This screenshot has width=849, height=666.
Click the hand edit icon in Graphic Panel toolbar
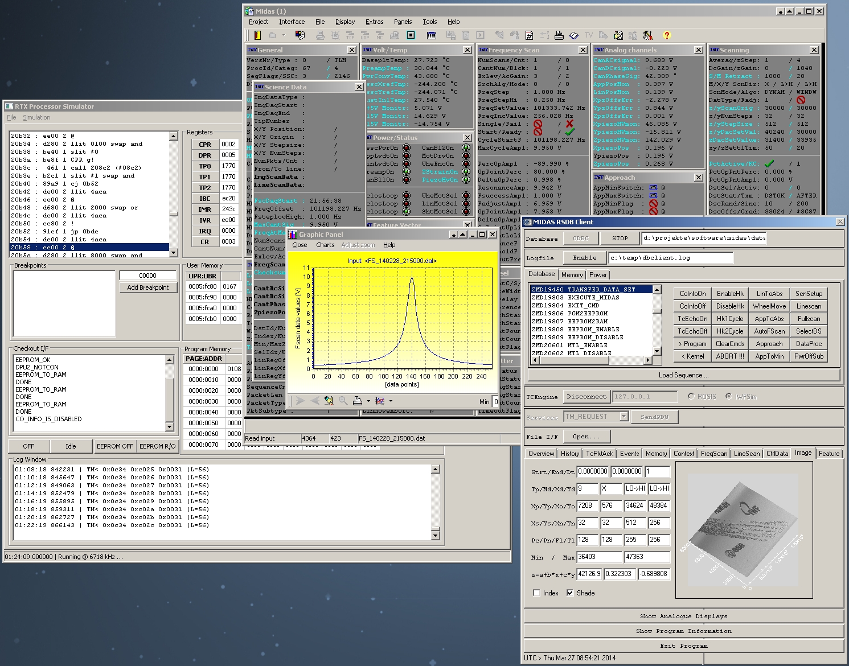pyautogui.click(x=329, y=401)
